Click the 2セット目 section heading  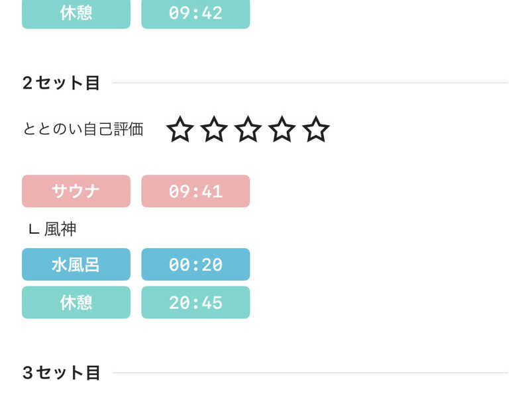coord(61,83)
